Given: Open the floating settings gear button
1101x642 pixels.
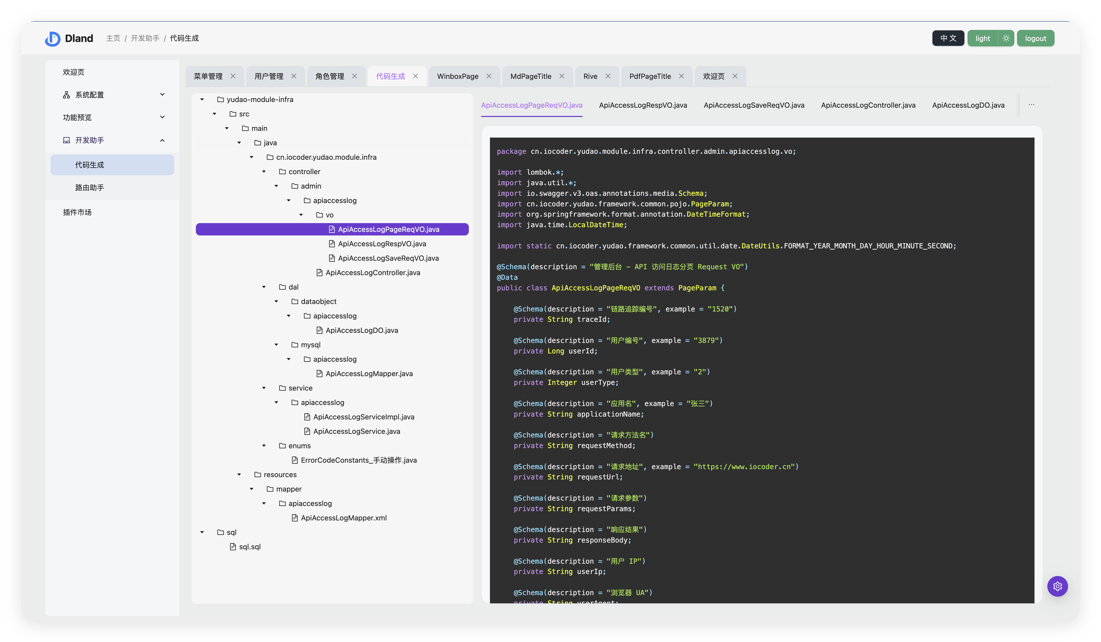Looking at the screenshot, I should pos(1057,586).
